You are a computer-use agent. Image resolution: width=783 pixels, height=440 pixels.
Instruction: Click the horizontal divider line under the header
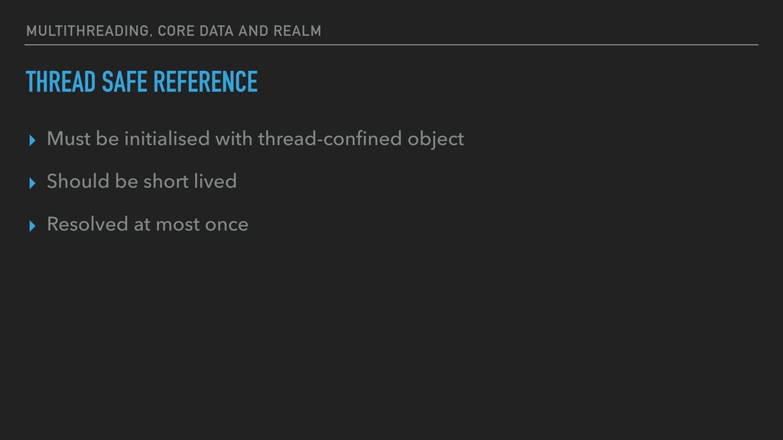(391, 45)
